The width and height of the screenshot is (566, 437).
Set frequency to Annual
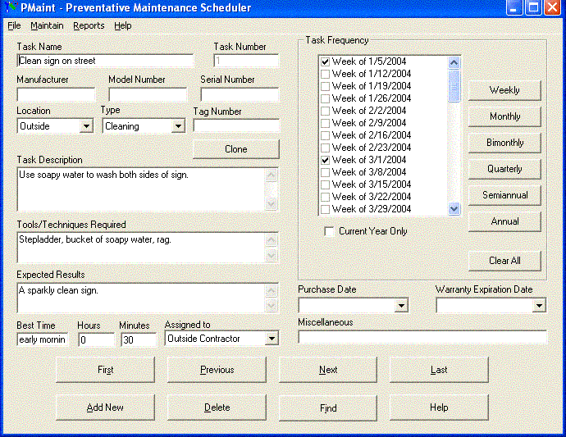pyautogui.click(x=504, y=221)
